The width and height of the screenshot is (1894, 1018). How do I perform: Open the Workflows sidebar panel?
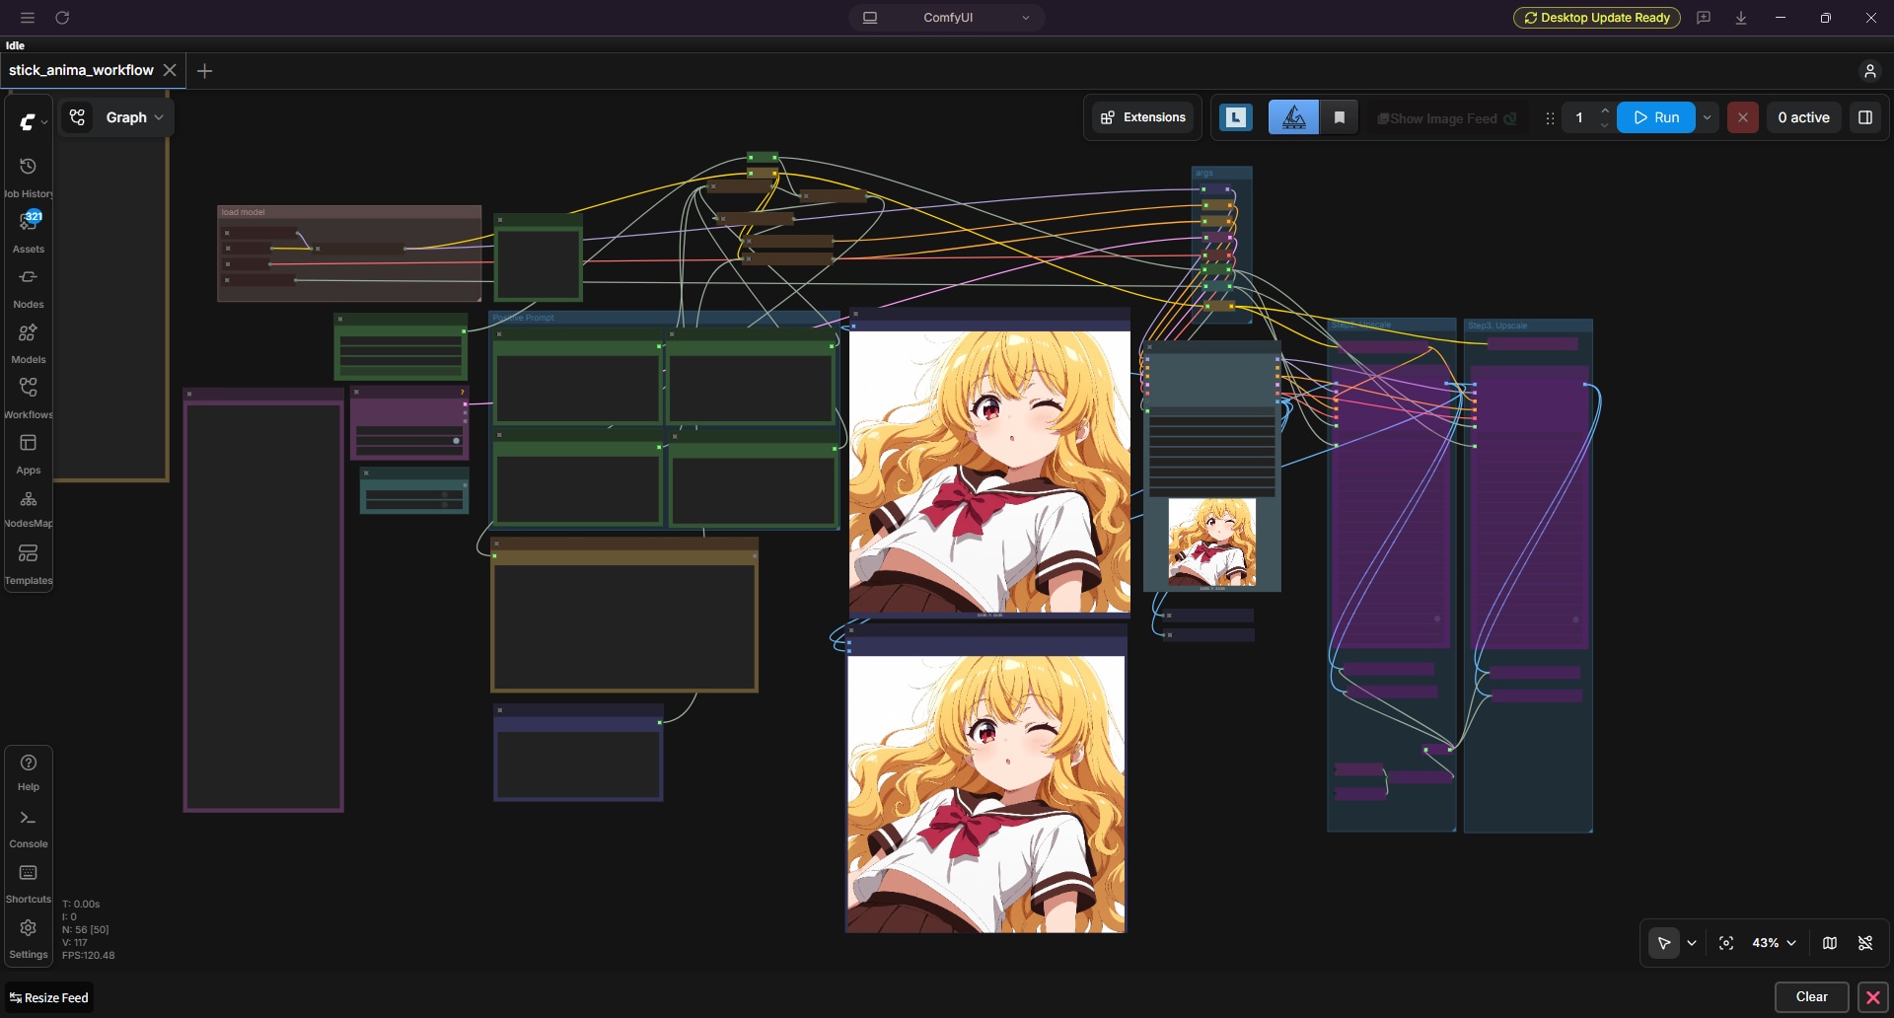pos(29,397)
